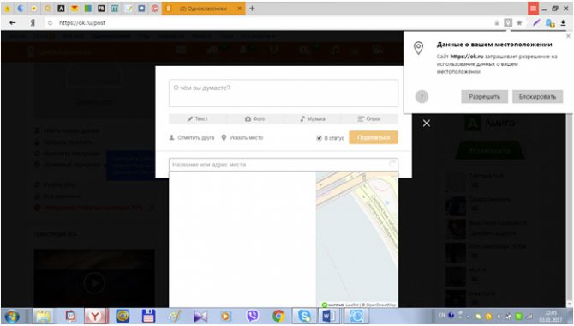Select the Опрос poll tab
This screenshot has width=574, height=326.
pyautogui.click(x=369, y=118)
